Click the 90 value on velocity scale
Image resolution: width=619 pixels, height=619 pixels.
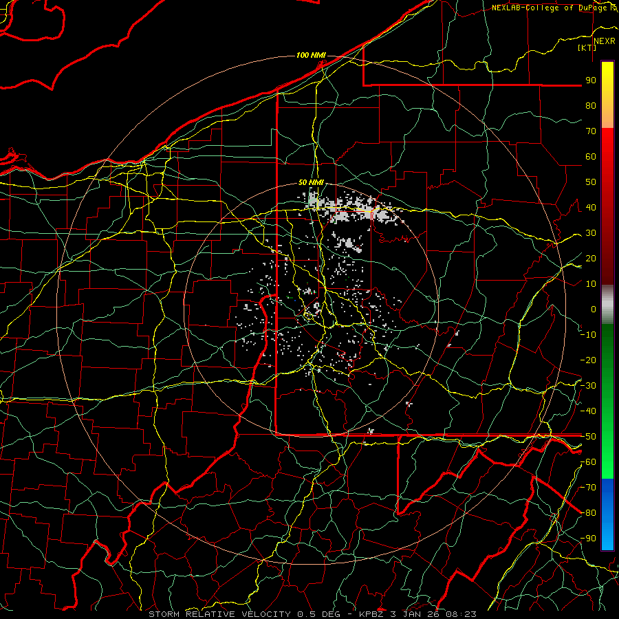pos(591,80)
